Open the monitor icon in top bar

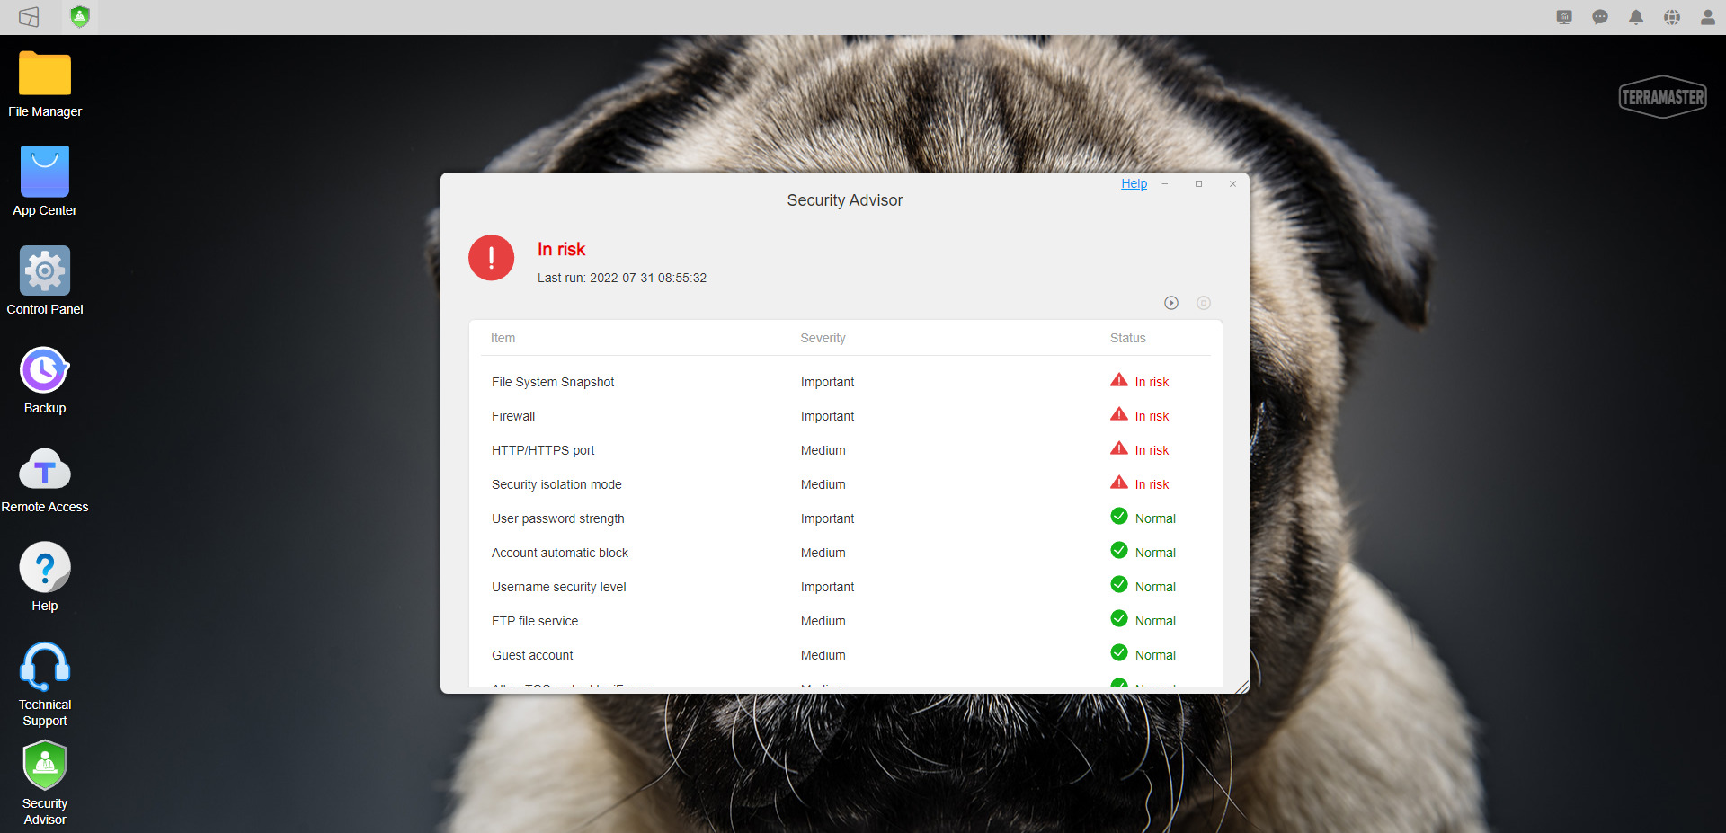(1563, 17)
